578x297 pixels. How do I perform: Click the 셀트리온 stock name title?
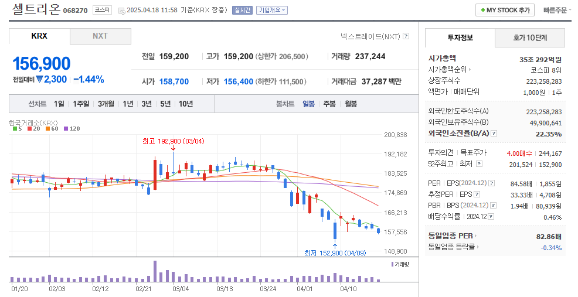pyautogui.click(x=36, y=9)
